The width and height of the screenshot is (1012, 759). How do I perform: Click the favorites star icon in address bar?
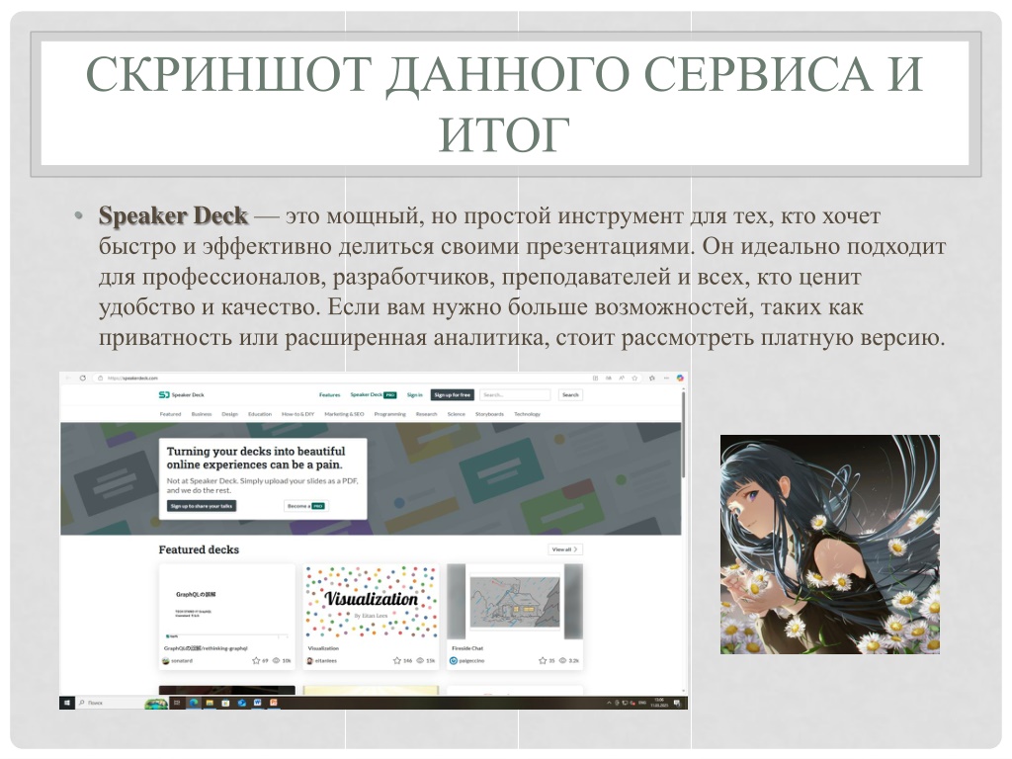[x=634, y=379]
